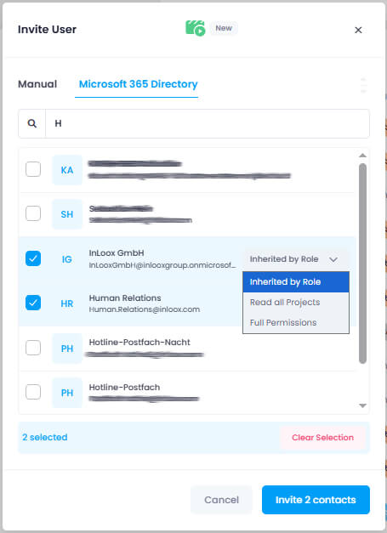Screen dimensions: 387x533
Task: Check the box for the KA contact
Action: [33, 169]
